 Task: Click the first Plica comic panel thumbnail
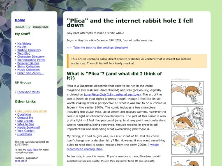[187, 93]
